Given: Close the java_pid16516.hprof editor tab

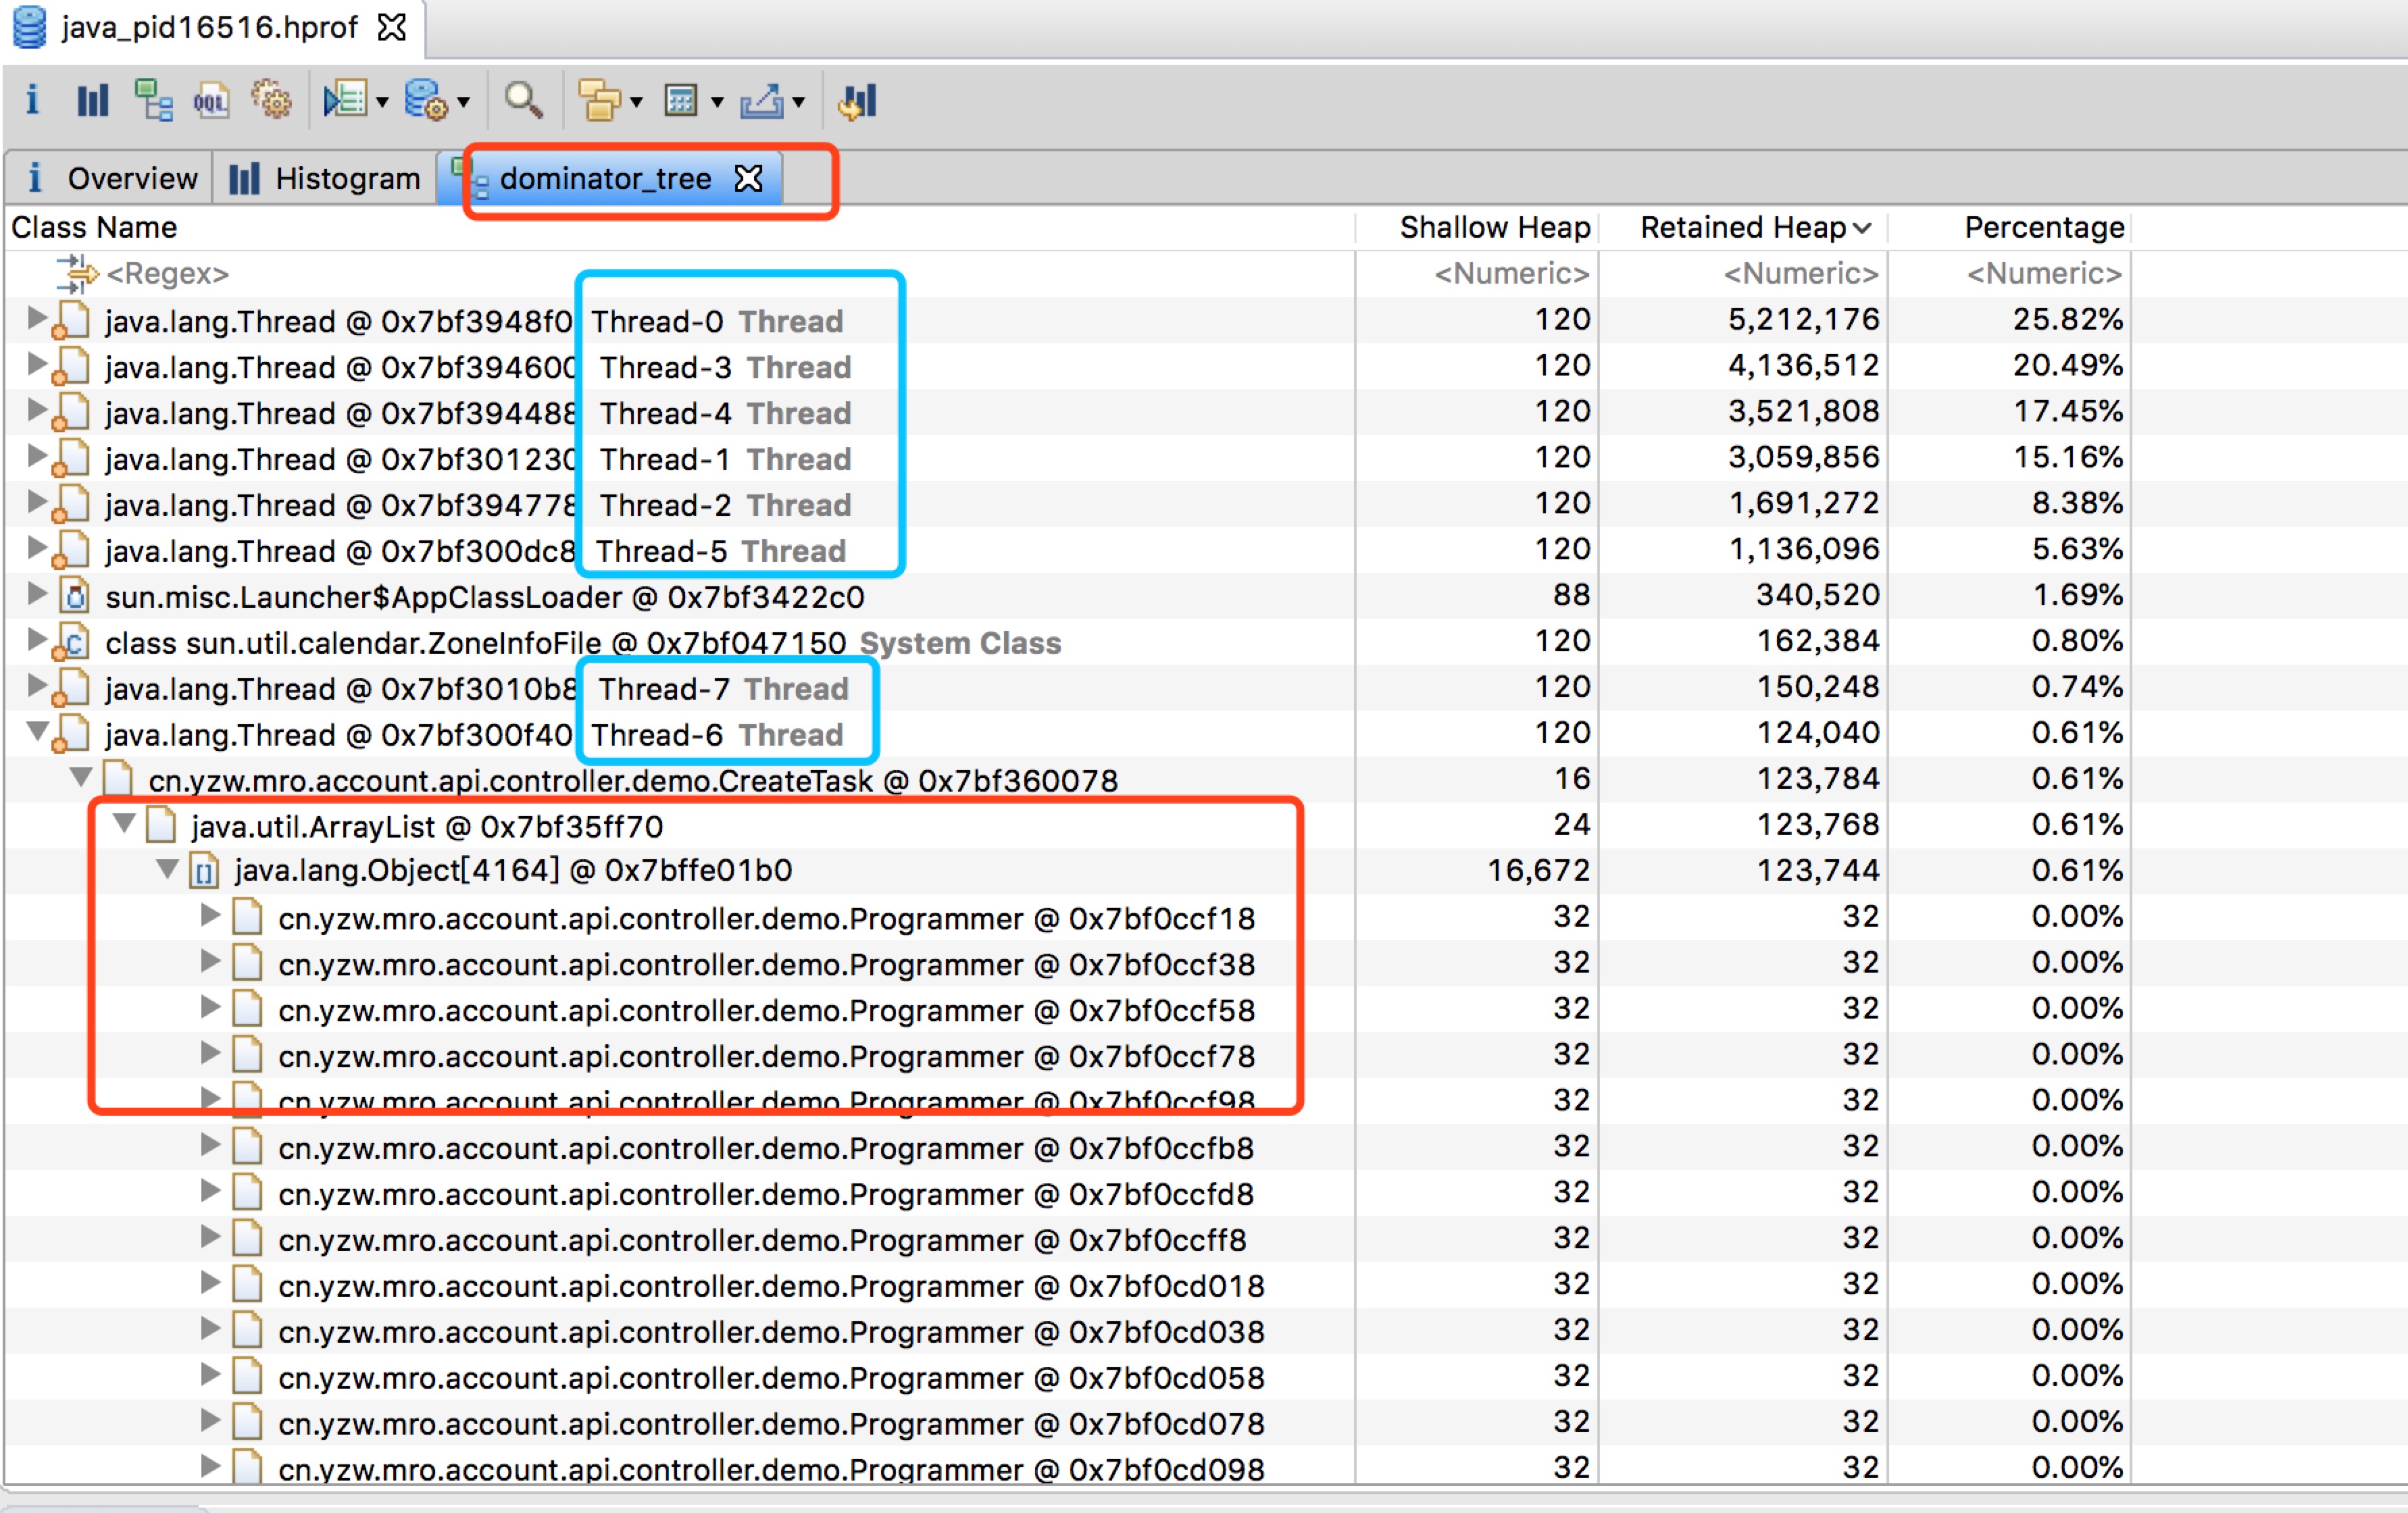Looking at the screenshot, I should [x=392, y=28].
